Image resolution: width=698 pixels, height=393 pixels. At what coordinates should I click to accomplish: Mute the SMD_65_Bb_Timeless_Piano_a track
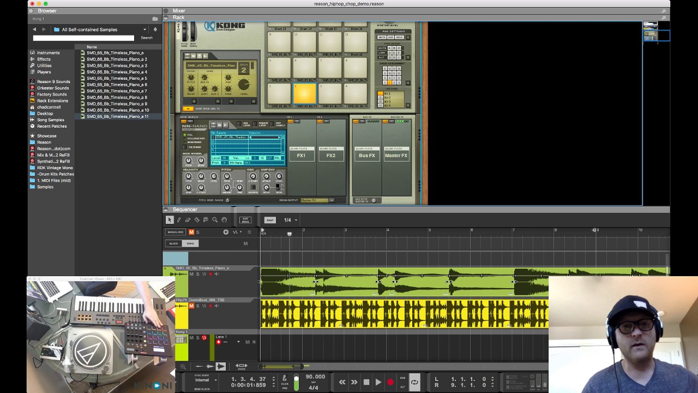191,274
